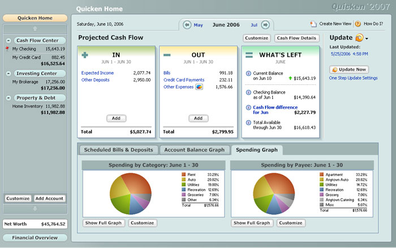Click the Spending by Payee pie chart
The width and height of the screenshot is (396, 248).
click(274, 194)
